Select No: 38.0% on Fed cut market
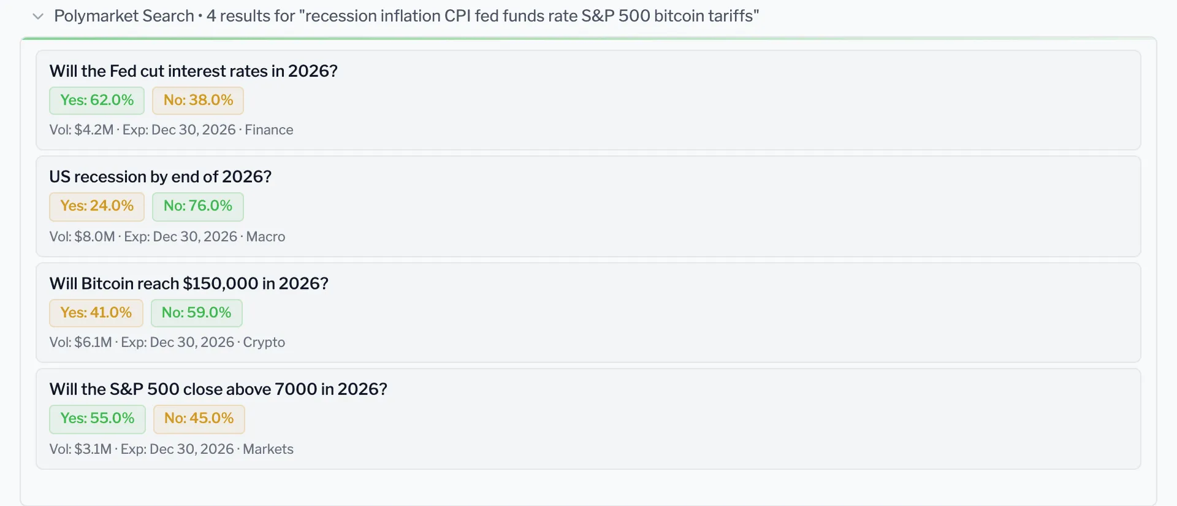 coord(198,101)
